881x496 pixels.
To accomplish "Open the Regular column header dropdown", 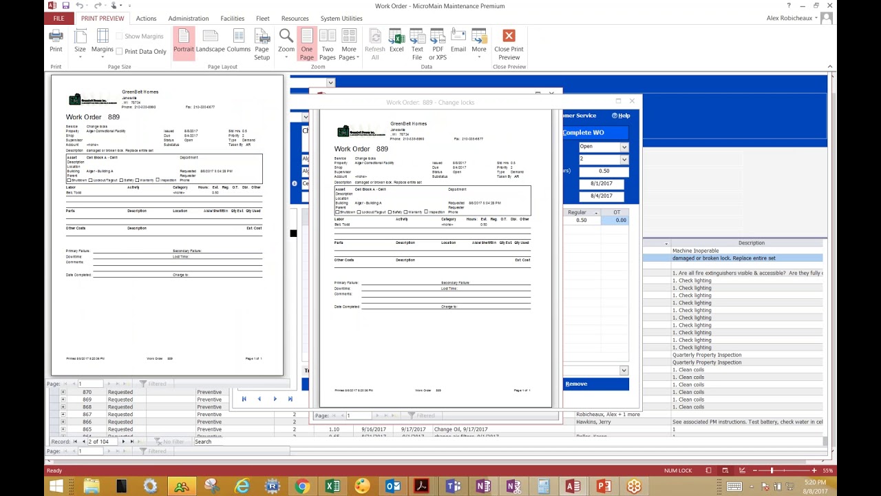I will [597, 213].
